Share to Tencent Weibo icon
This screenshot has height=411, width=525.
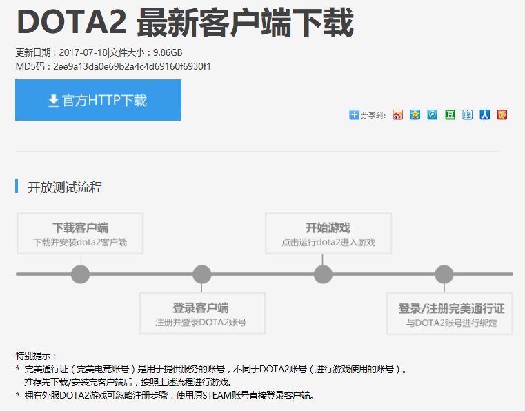[433, 114]
